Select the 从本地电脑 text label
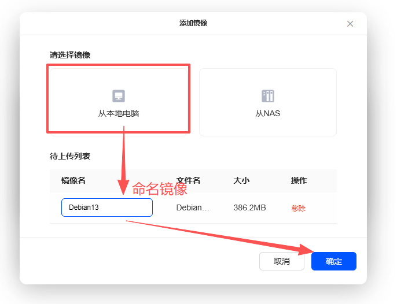The height and width of the screenshot is (304, 397). click(118, 113)
